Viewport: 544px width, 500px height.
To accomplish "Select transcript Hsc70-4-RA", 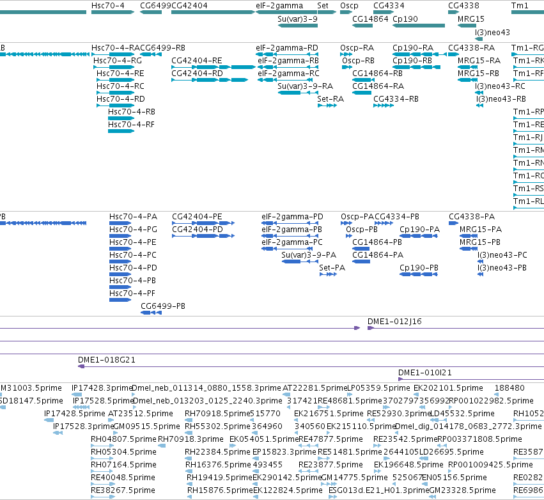I will [113, 54].
